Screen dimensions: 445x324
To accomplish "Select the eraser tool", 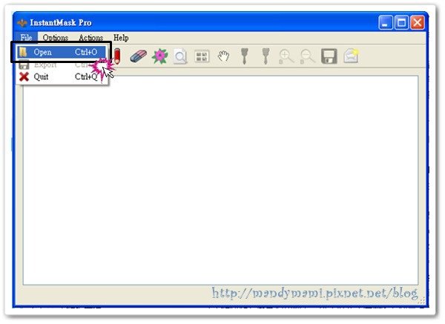I will click(138, 56).
